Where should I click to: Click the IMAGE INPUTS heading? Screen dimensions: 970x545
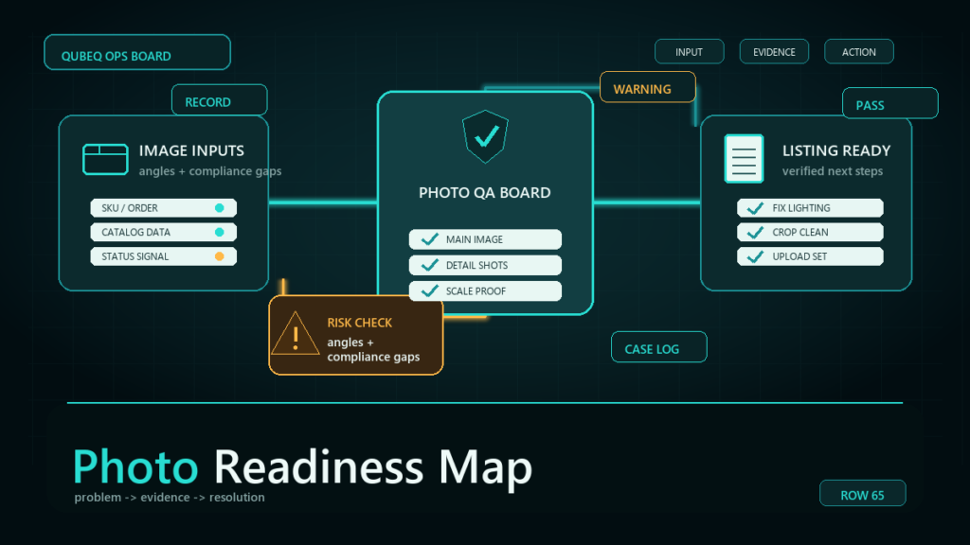(191, 150)
